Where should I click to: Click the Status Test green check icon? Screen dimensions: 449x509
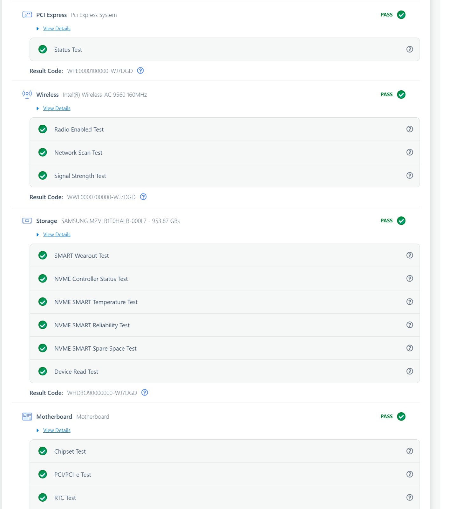point(43,49)
